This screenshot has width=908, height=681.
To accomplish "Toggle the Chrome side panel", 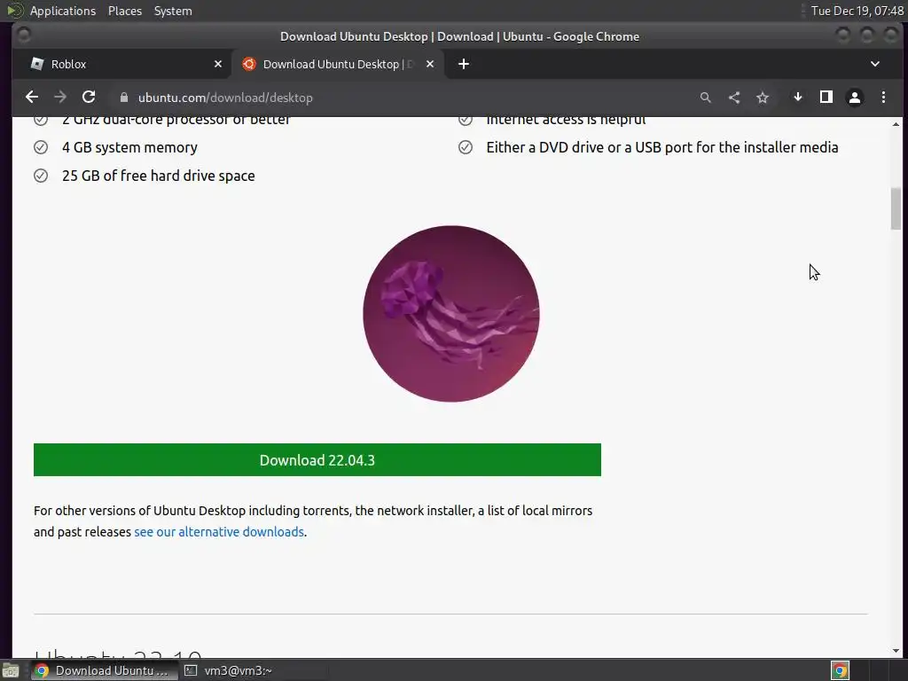I will 826,98.
